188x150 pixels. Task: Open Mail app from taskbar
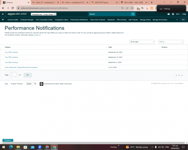[x=33, y=147]
